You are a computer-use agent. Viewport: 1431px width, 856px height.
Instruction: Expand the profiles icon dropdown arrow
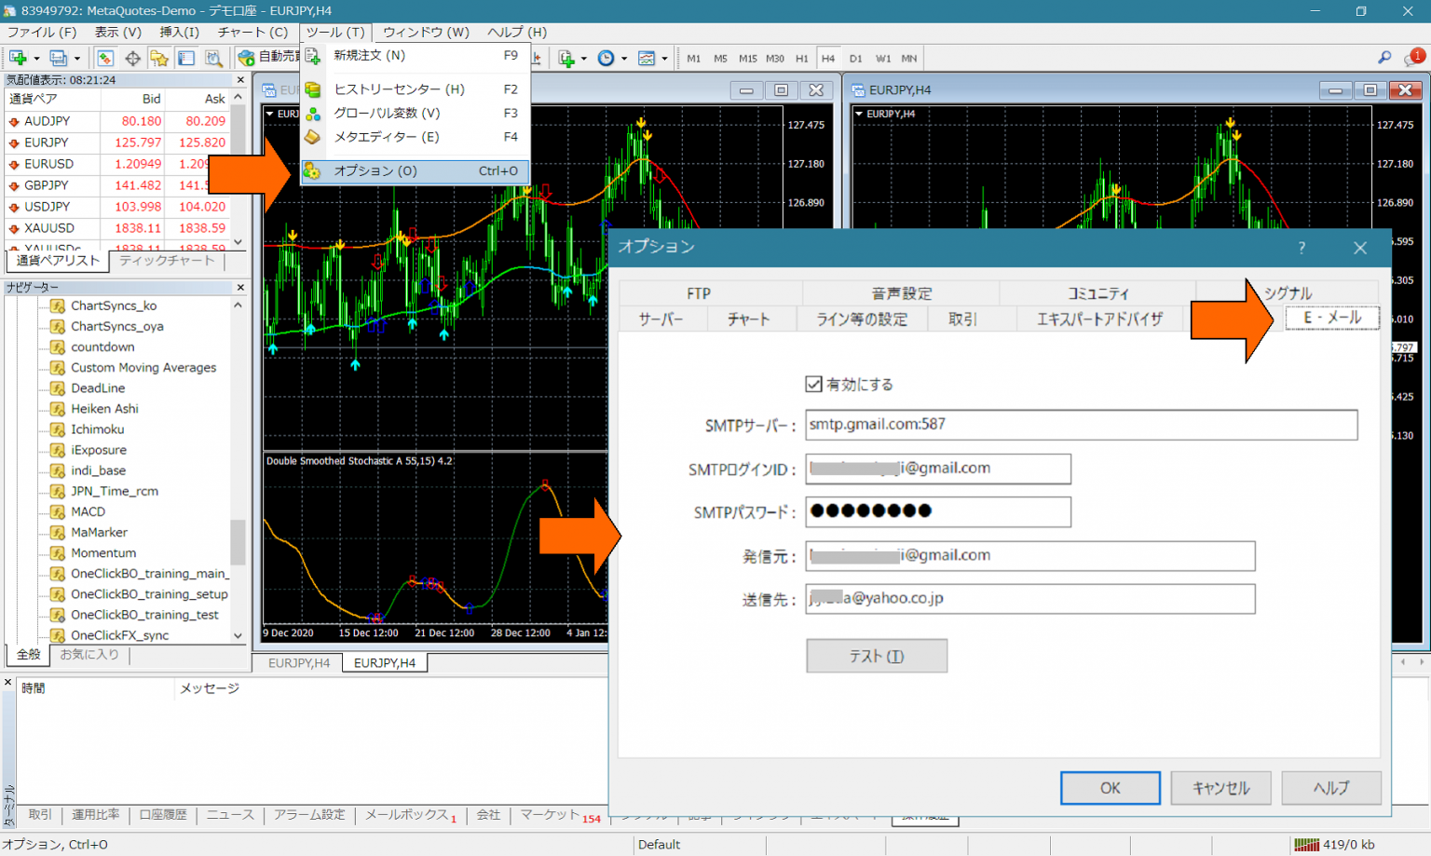pyautogui.click(x=77, y=58)
